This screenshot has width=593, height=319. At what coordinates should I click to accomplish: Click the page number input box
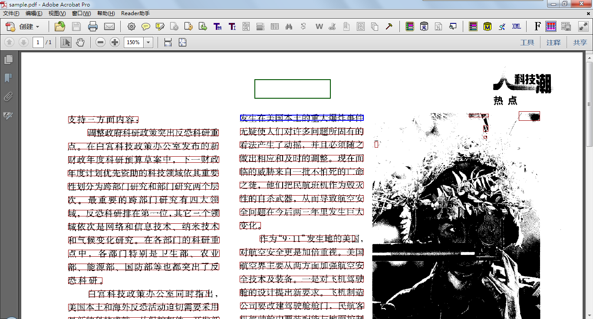click(38, 42)
